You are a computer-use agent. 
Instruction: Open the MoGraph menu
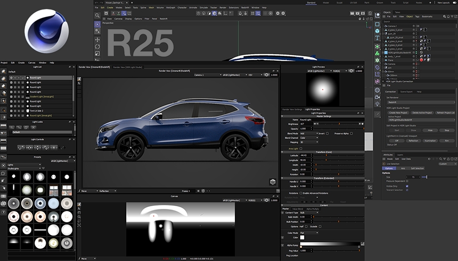tap(170, 7)
